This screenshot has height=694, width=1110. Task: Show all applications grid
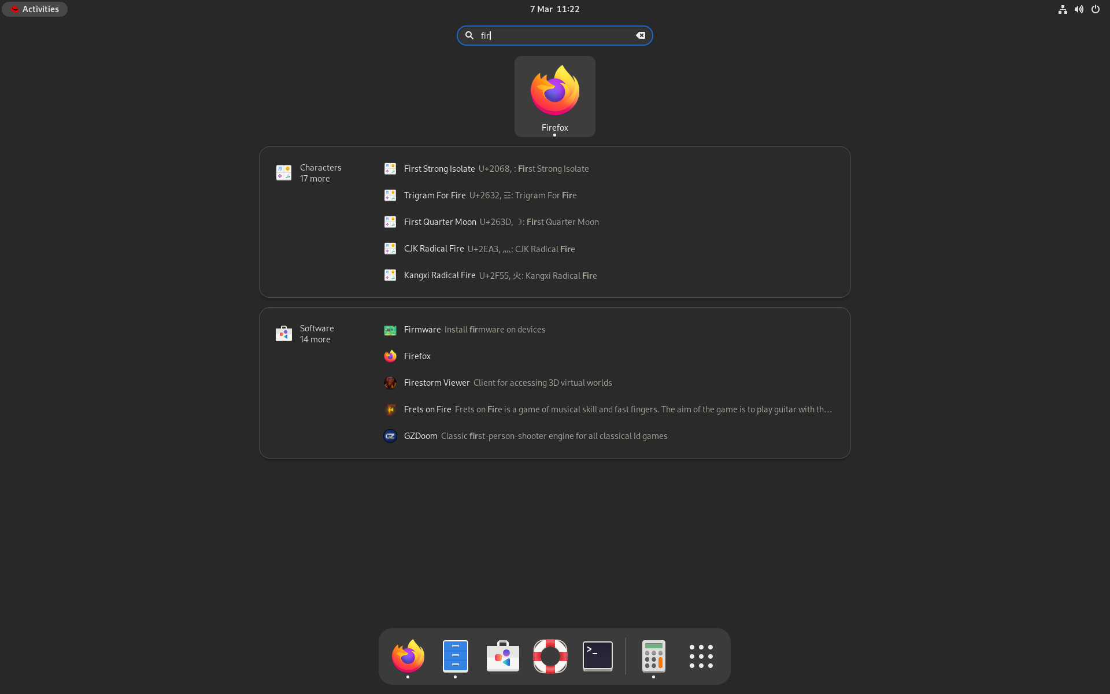tap(701, 656)
